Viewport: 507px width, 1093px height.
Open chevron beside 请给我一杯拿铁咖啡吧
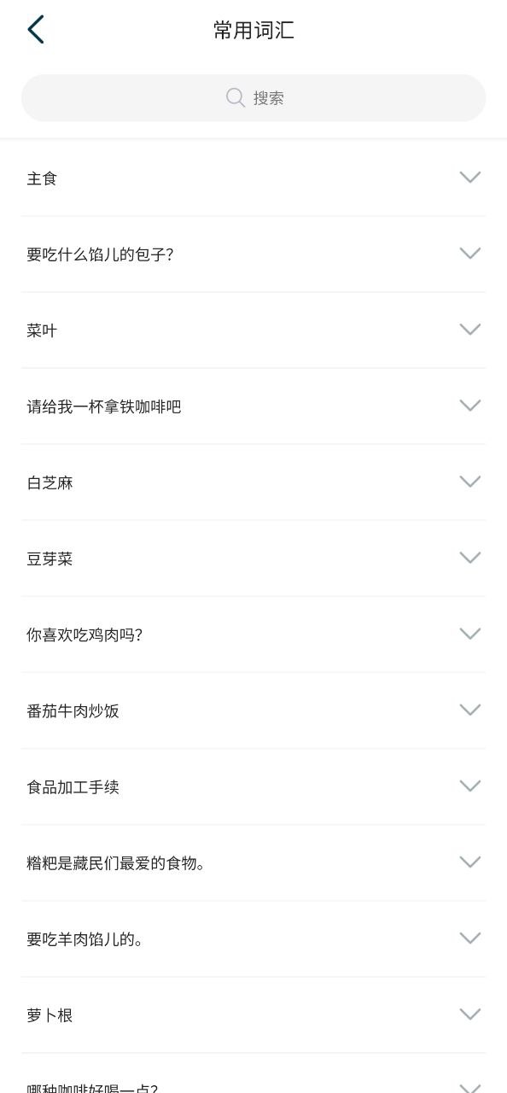(x=470, y=406)
